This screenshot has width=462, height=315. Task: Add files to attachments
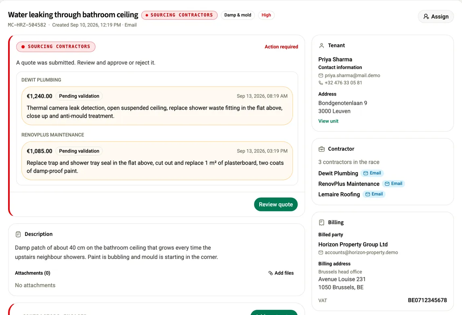281,273
